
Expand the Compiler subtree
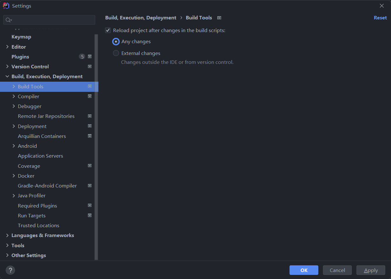(x=14, y=96)
